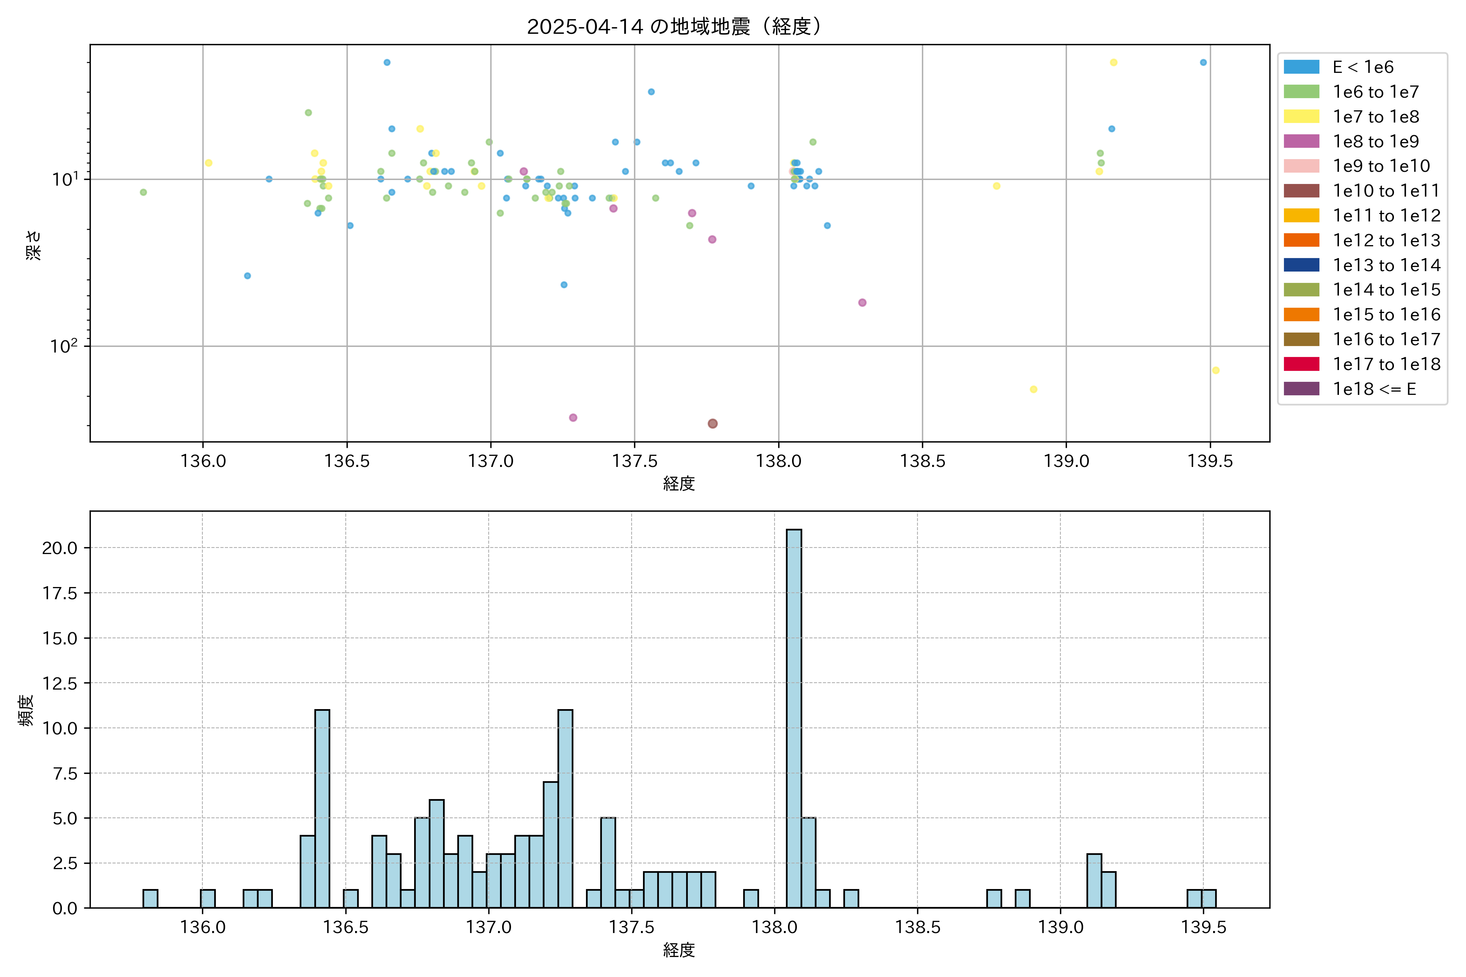
Task: Click the histogram bar of height 11 near 136.4
Action: click(322, 808)
